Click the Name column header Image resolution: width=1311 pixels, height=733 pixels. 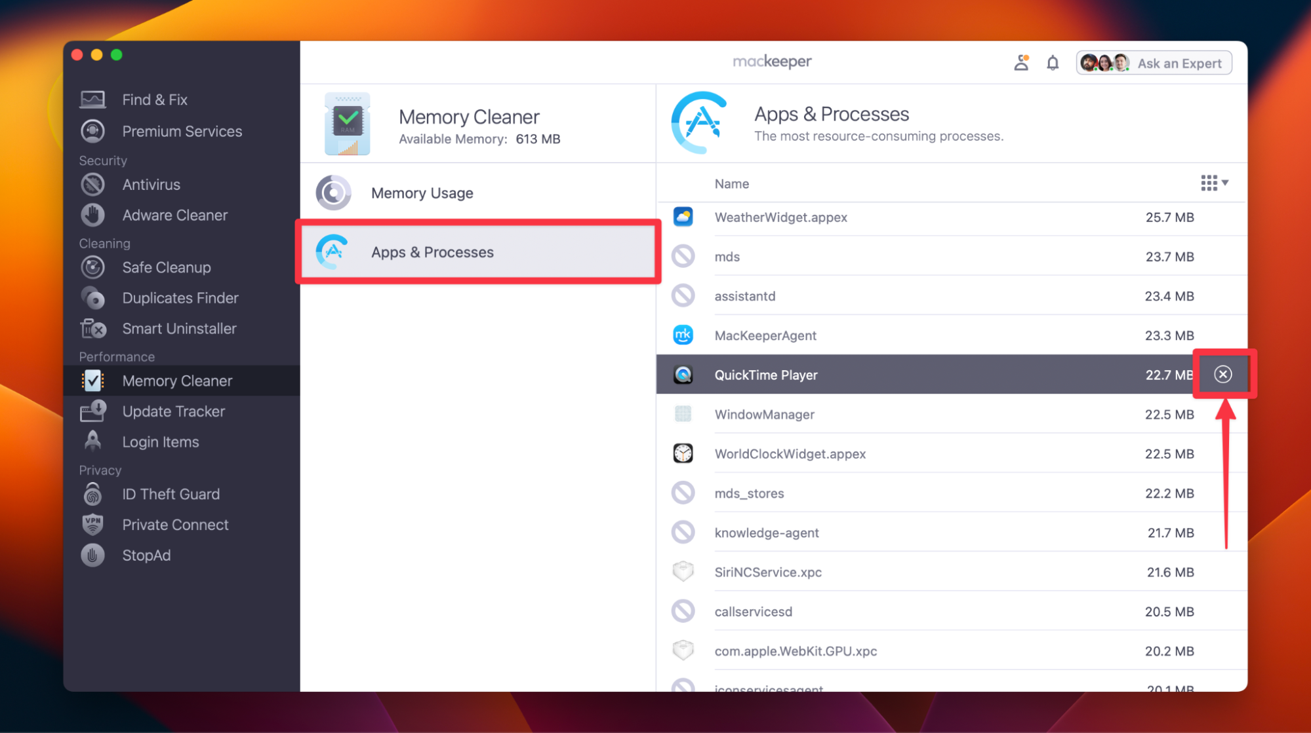click(x=731, y=184)
